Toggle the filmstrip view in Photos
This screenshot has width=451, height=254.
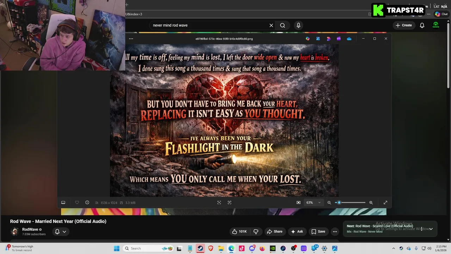[x=63, y=202]
